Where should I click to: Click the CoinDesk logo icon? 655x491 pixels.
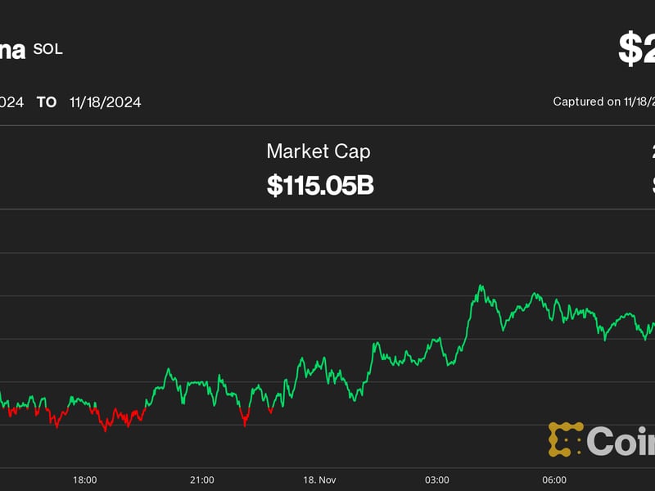click(565, 439)
